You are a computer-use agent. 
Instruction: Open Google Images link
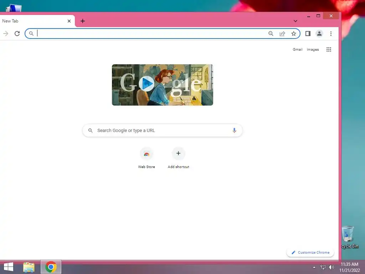pyautogui.click(x=313, y=49)
